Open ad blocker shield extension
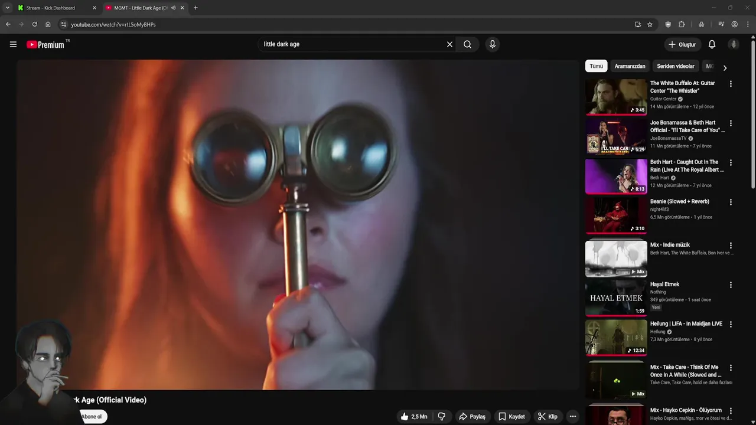 [668, 24]
